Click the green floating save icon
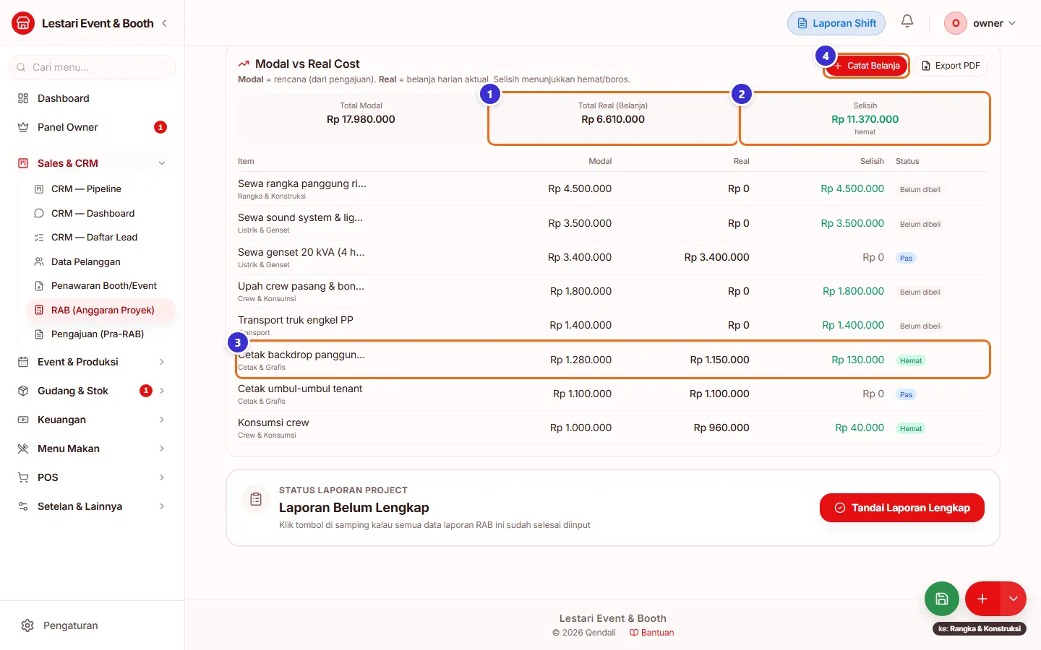The height and width of the screenshot is (650, 1041). coord(942,599)
